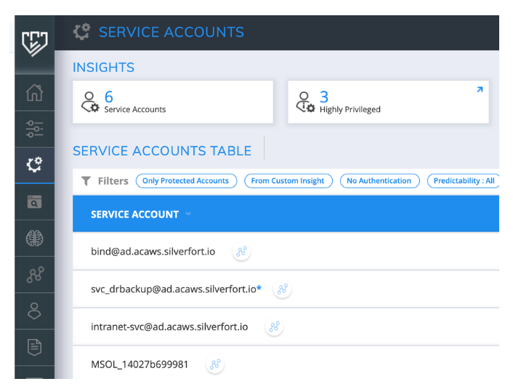
Task: Expand the Service Account column sort chevron
Action: point(188,214)
